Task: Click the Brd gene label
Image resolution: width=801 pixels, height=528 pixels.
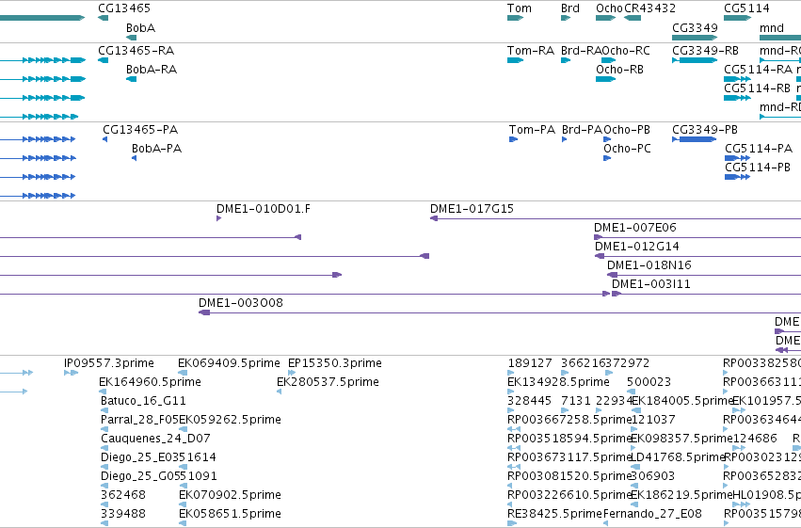Action: tap(570, 8)
